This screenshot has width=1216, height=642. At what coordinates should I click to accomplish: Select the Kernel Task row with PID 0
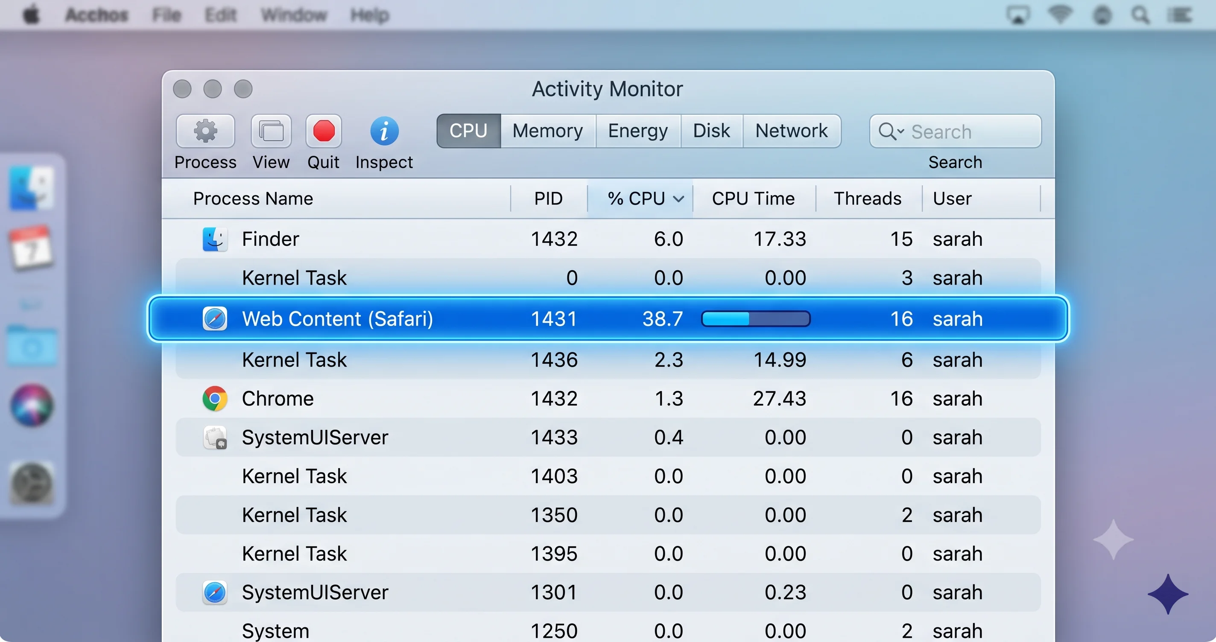(x=608, y=277)
